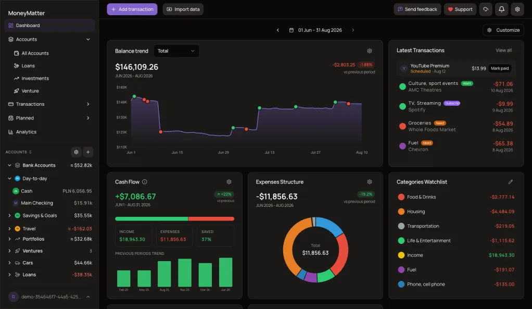Click the Investments trend icon
This screenshot has height=309, width=532.
[16, 79]
